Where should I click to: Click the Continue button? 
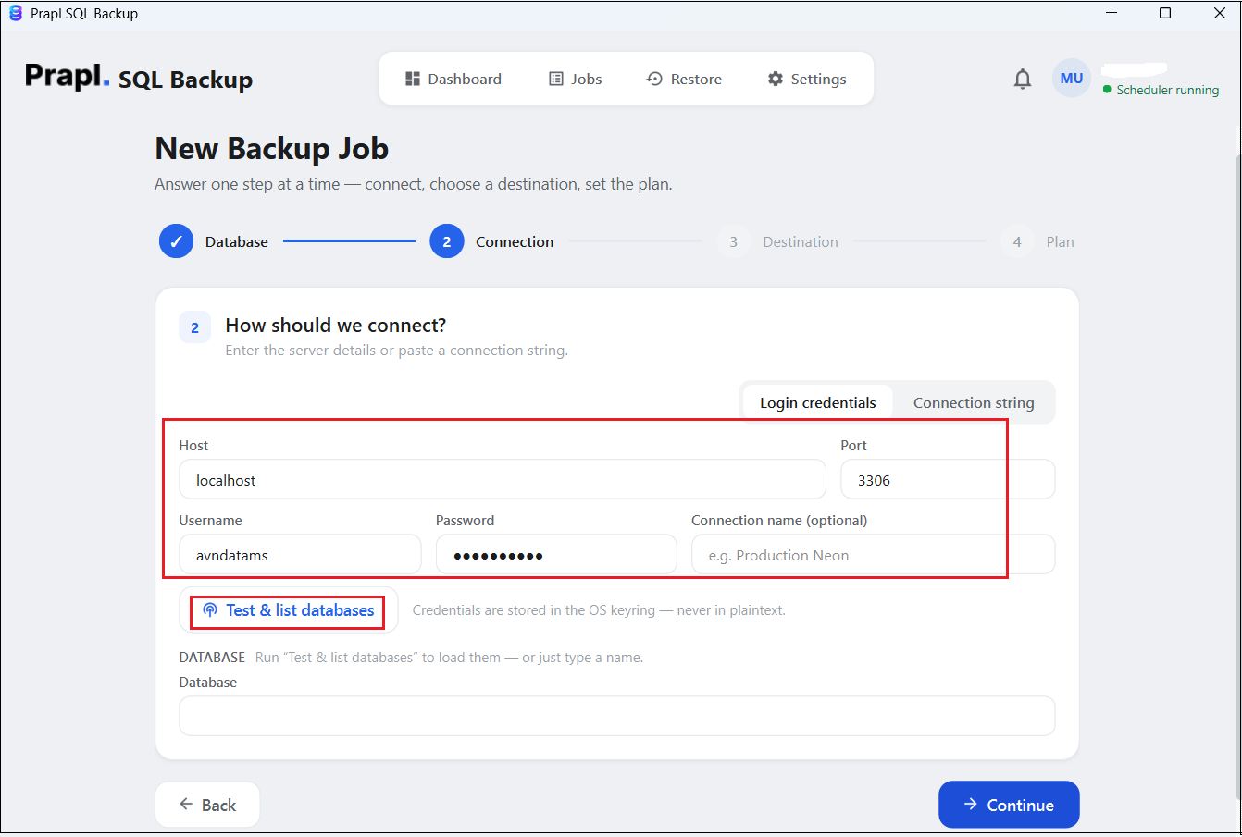(1009, 805)
